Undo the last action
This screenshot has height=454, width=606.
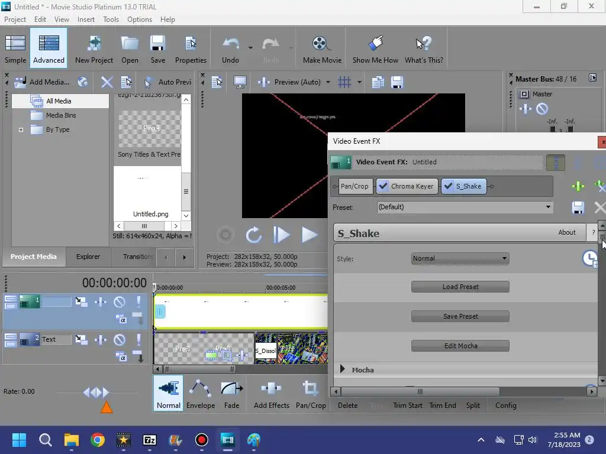(230, 48)
